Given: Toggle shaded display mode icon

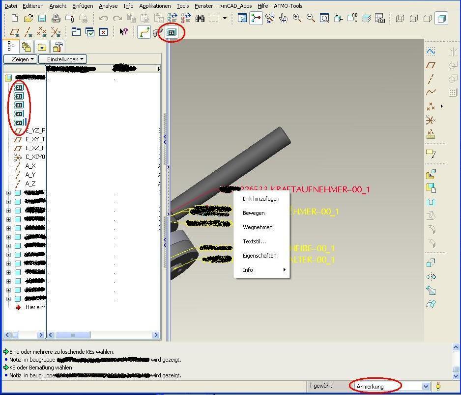Looking at the screenshot, I should coord(441,19).
